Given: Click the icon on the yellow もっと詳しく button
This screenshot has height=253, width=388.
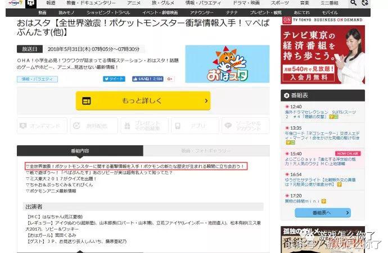Looking at the screenshot, I should coord(87,101).
